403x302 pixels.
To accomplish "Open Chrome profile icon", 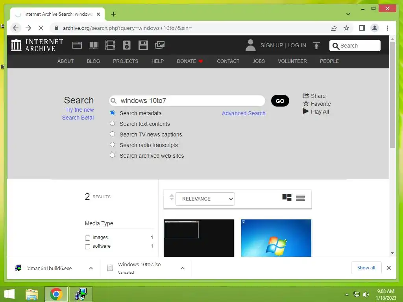I will click(375, 28).
